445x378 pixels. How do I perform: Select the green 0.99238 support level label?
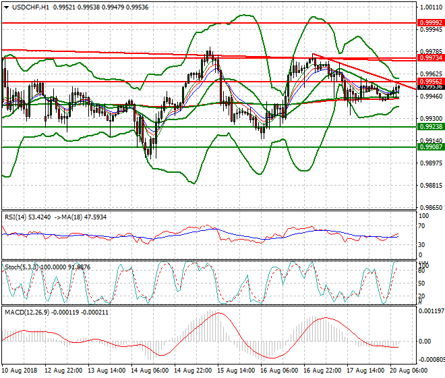(431, 127)
